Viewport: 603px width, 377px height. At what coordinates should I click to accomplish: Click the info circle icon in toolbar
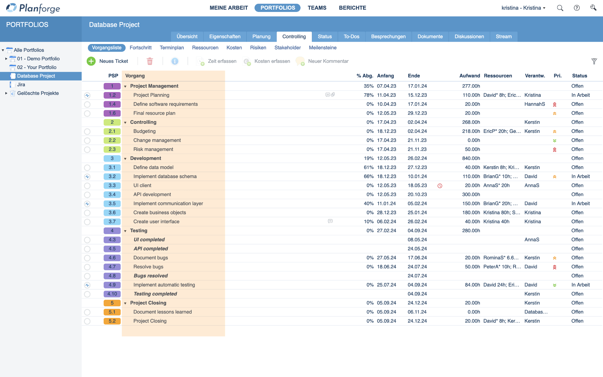pos(175,61)
